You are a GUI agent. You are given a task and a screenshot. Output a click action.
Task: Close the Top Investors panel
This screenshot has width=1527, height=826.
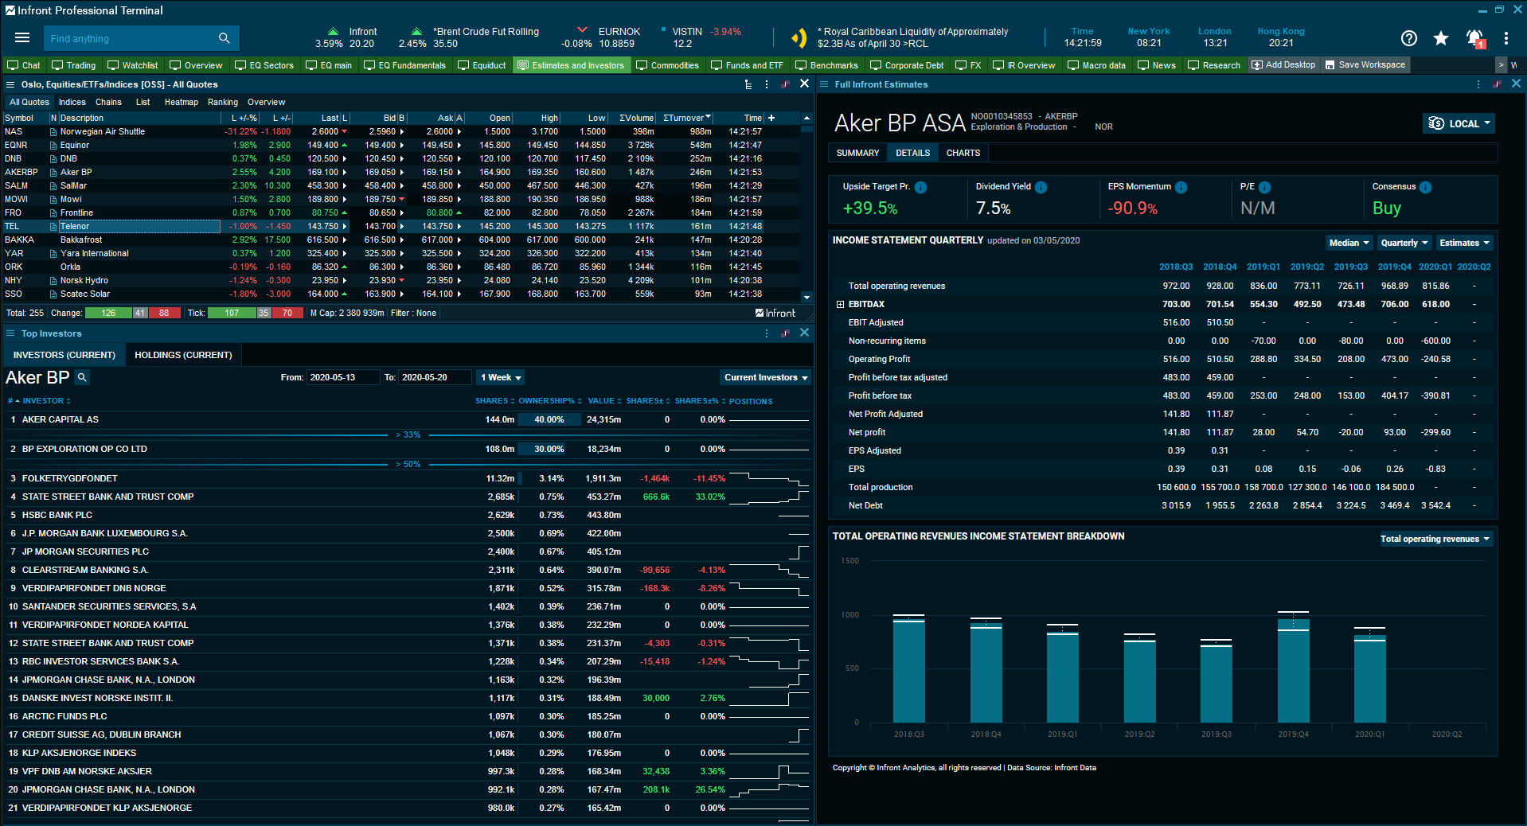click(804, 333)
